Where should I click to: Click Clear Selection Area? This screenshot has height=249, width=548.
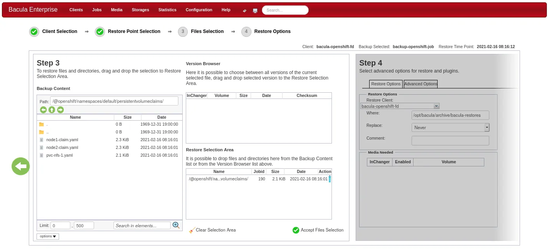(x=212, y=230)
